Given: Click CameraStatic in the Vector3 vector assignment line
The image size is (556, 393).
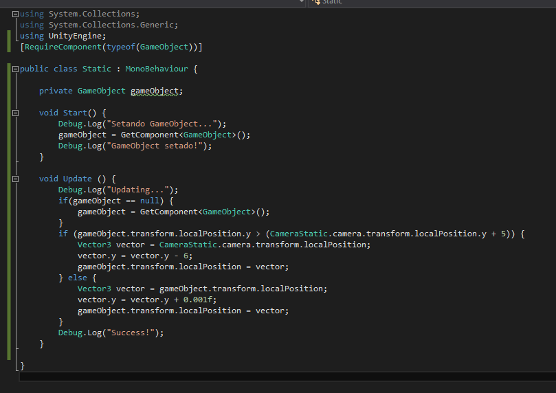Looking at the screenshot, I should [x=188, y=245].
